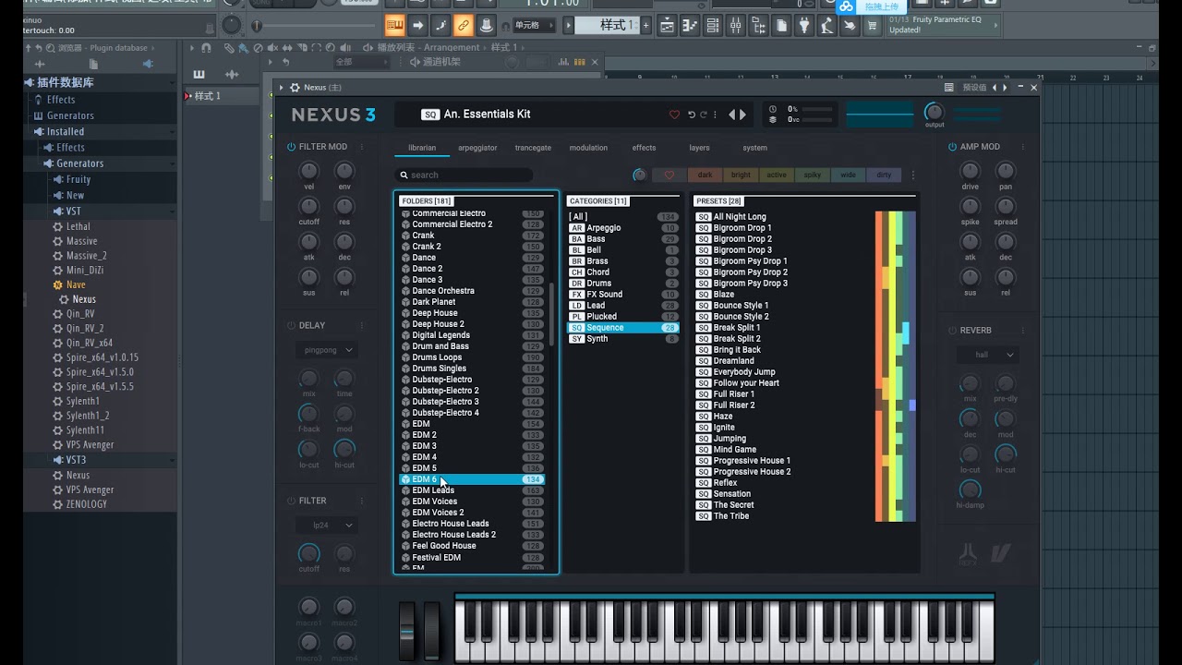Open the FL Studio playlist view icon
Viewport: 1182px width, 665px height.
tap(668, 26)
